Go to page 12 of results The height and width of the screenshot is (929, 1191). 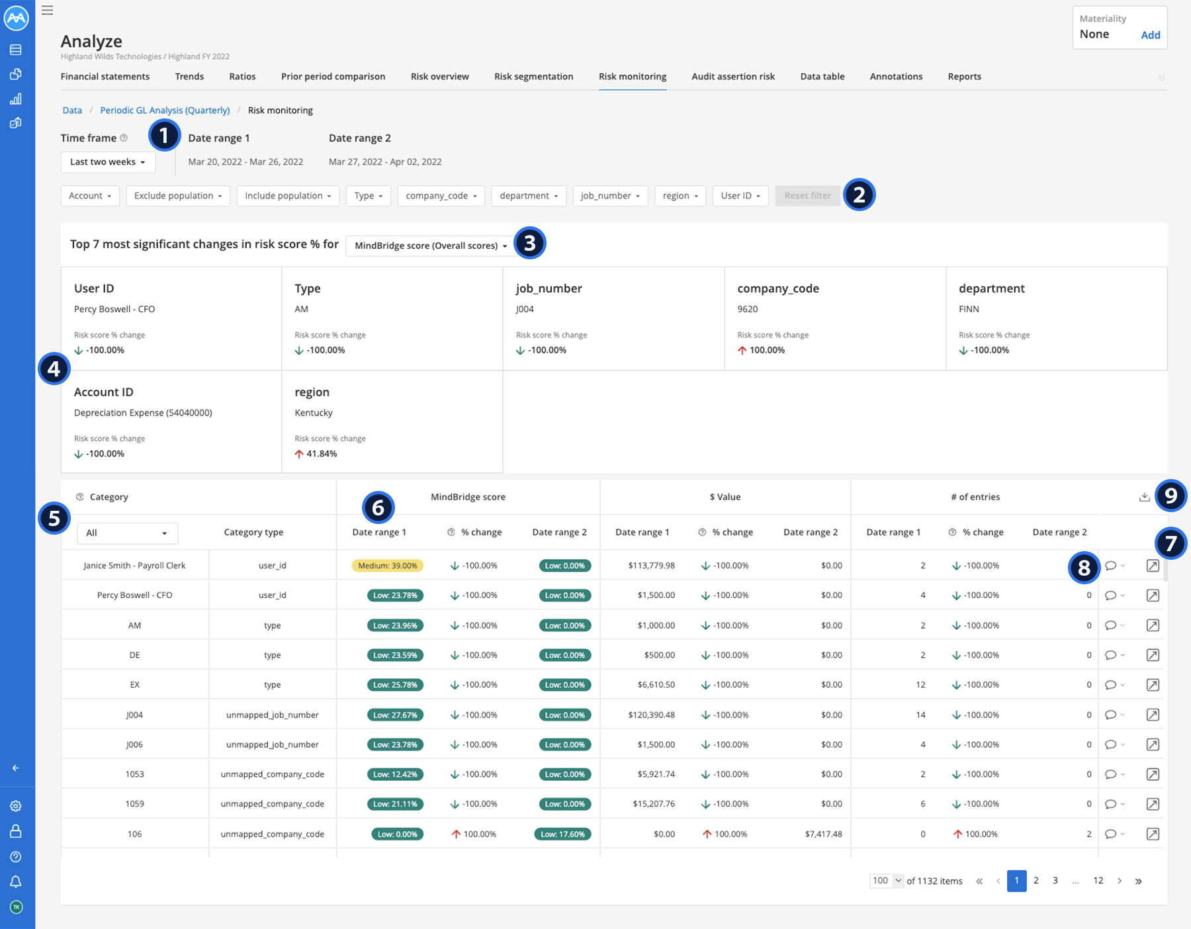pos(1098,881)
